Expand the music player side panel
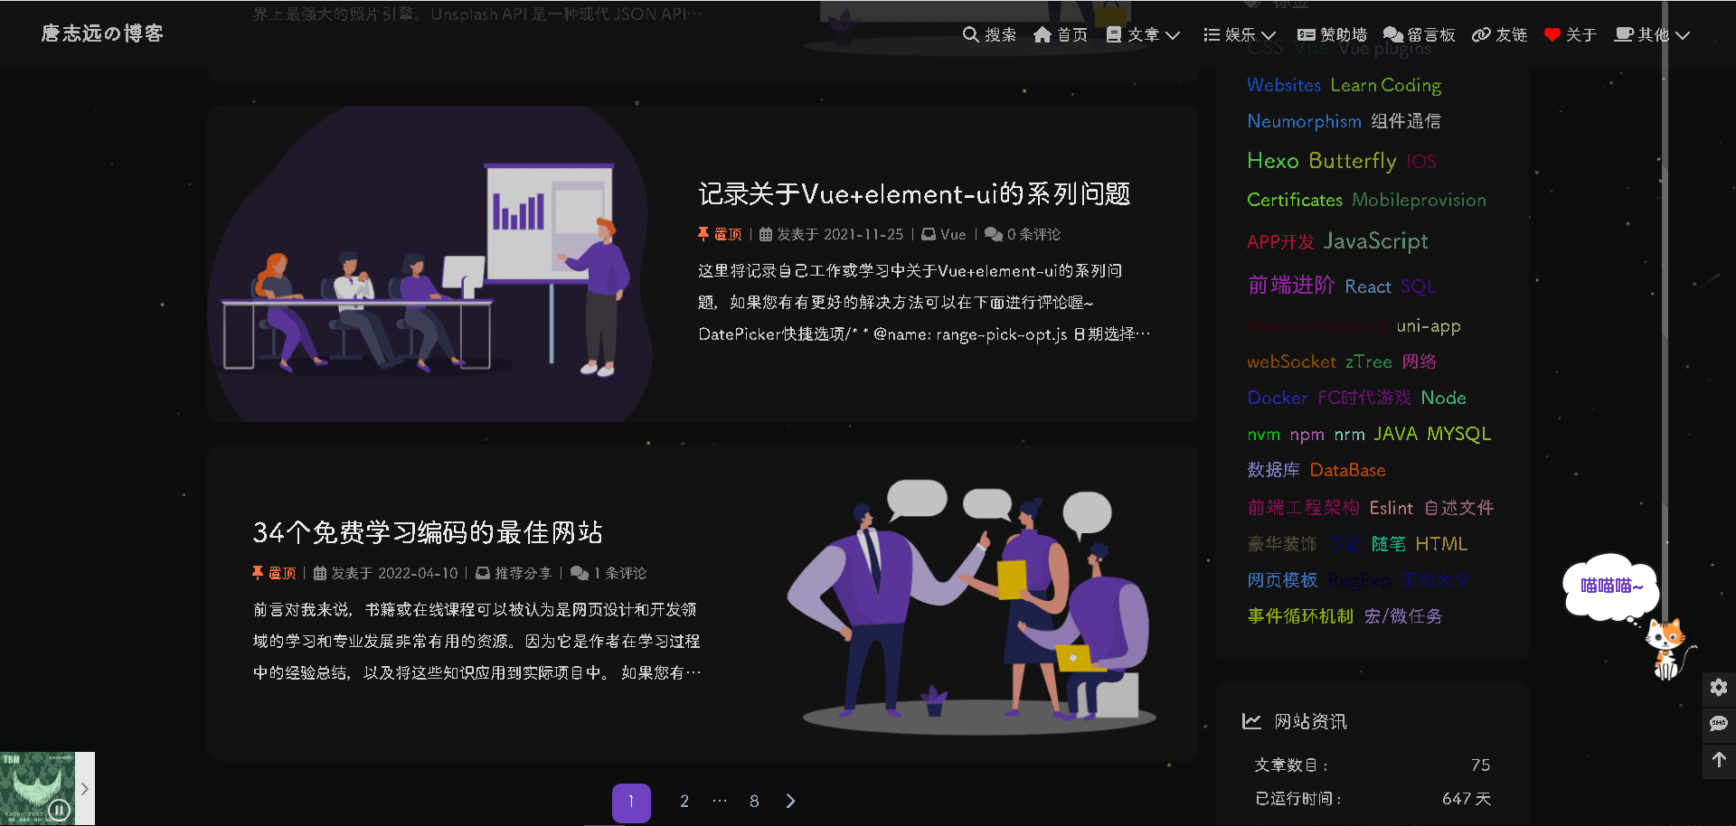 (85, 788)
